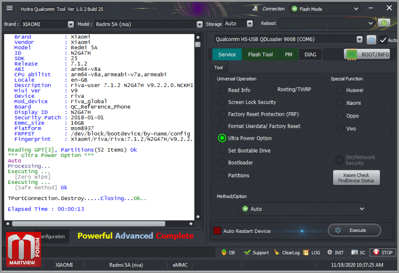Click the green reboot power icon
The image size is (399, 273).
click(x=384, y=23)
